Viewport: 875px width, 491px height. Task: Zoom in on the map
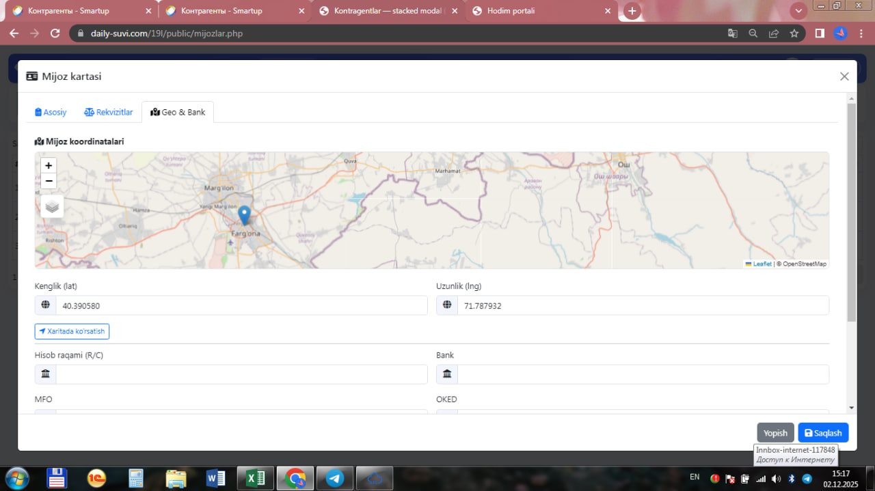[x=49, y=165]
